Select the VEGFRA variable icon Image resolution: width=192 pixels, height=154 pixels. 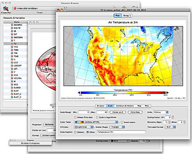tap(12, 78)
